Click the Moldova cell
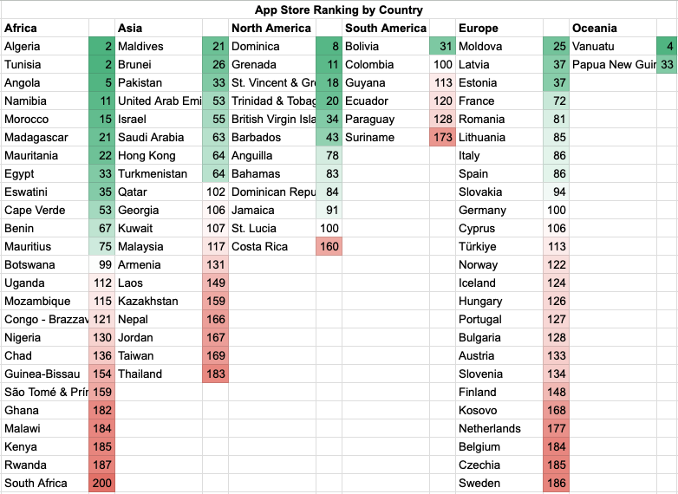Image resolution: width=678 pixels, height=494 pixels. click(499, 47)
